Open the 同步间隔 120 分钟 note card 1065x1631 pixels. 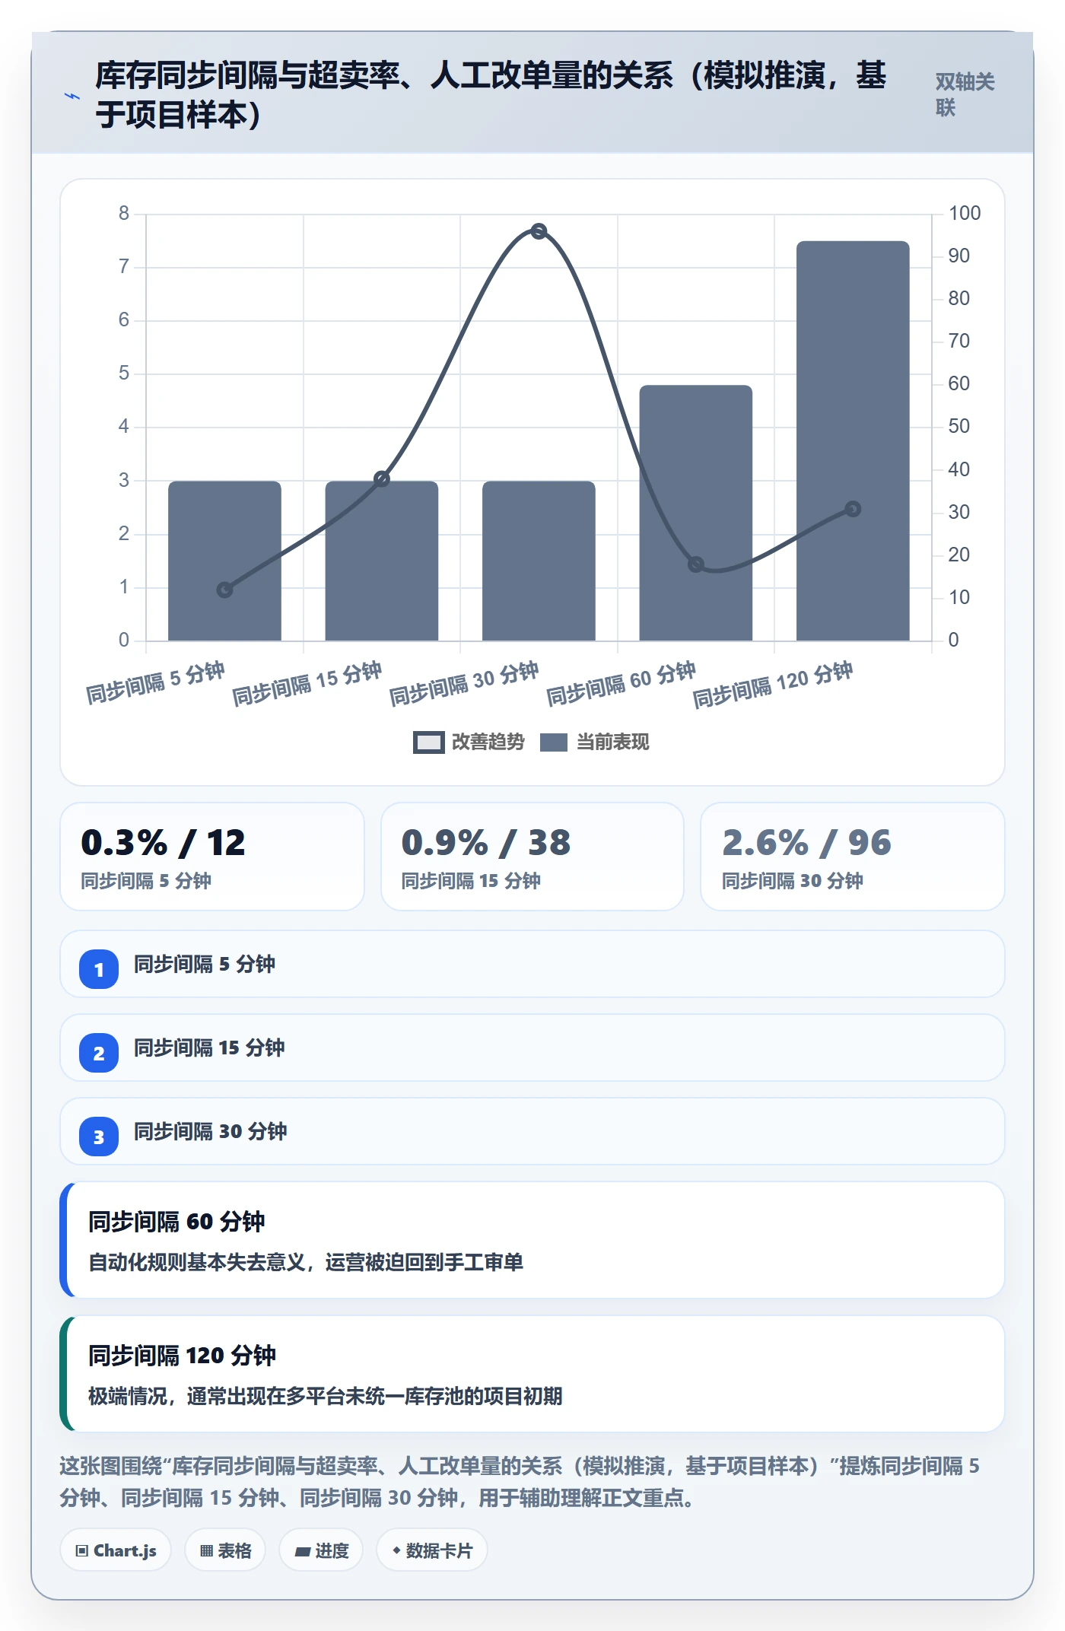coord(532,1374)
